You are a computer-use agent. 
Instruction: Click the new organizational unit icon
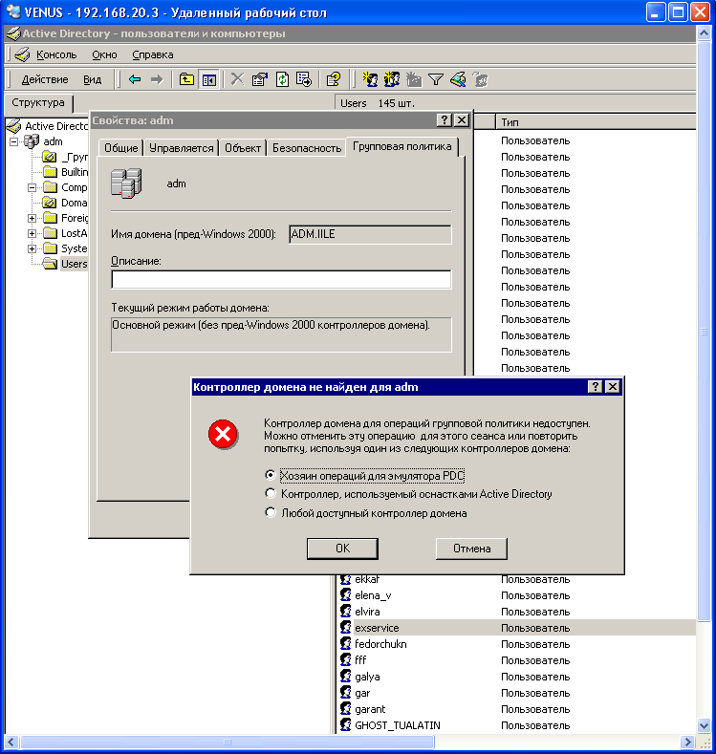[x=414, y=79]
